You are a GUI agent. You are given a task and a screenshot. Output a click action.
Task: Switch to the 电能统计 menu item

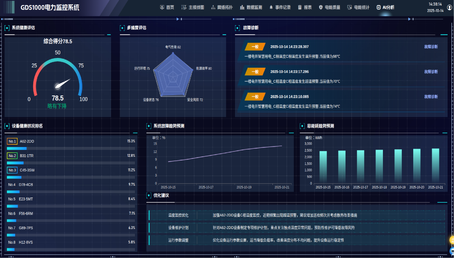click(x=349, y=7)
